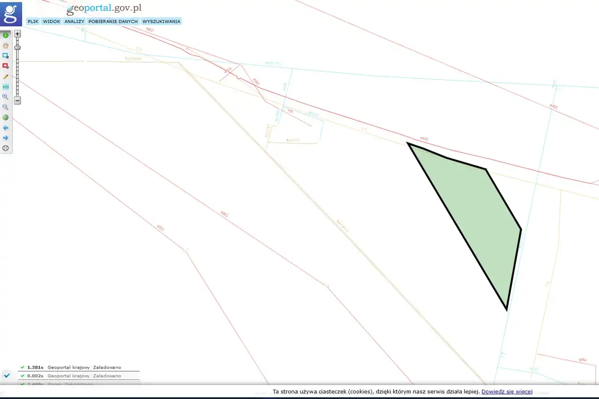This screenshot has width=599, height=399.
Task: Click the green info tool icon
Action: pos(6,35)
